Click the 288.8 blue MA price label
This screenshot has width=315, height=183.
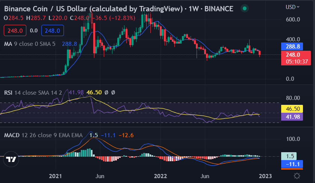[x=292, y=46]
